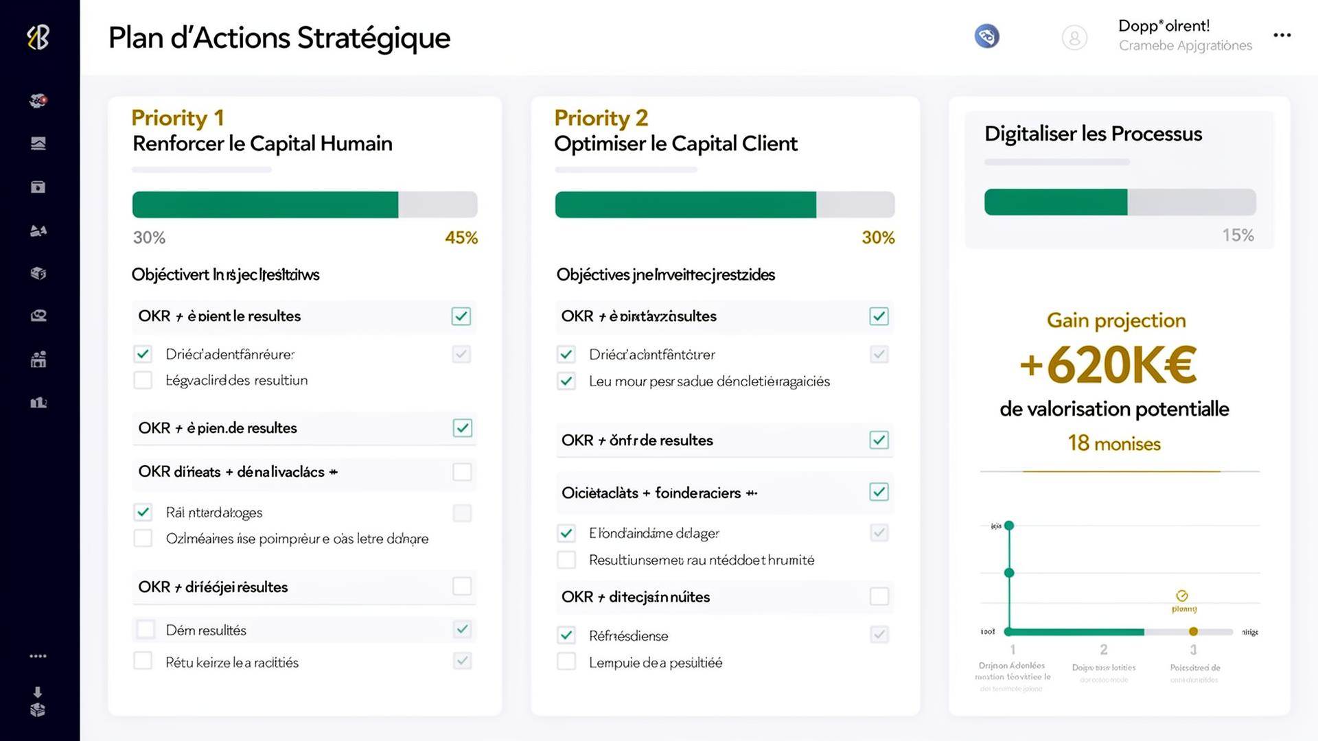Click the 'Plan d'Actions Stratégique' title
Screen dimensions: 1318x741
pos(279,38)
